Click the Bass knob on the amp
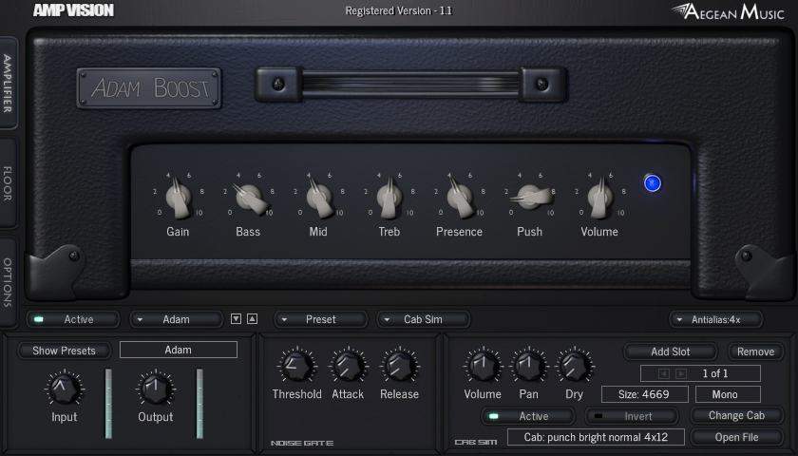This screenshot has width=798, height=456. point(248,199)
